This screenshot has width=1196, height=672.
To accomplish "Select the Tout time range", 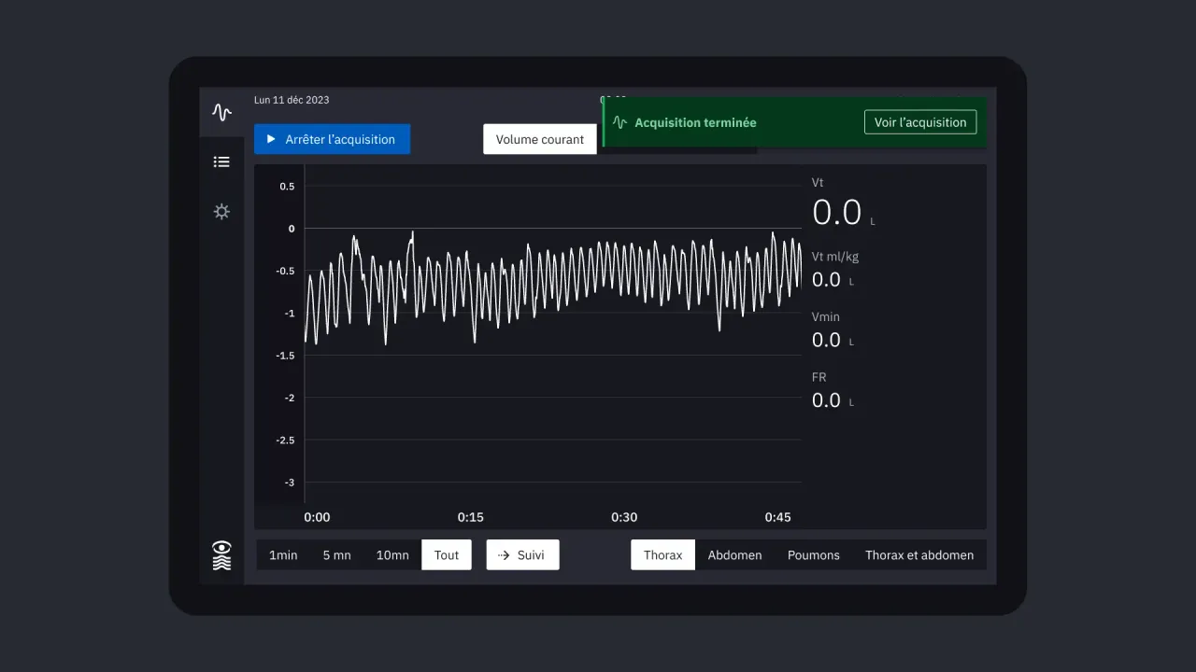I will point(447,555).
